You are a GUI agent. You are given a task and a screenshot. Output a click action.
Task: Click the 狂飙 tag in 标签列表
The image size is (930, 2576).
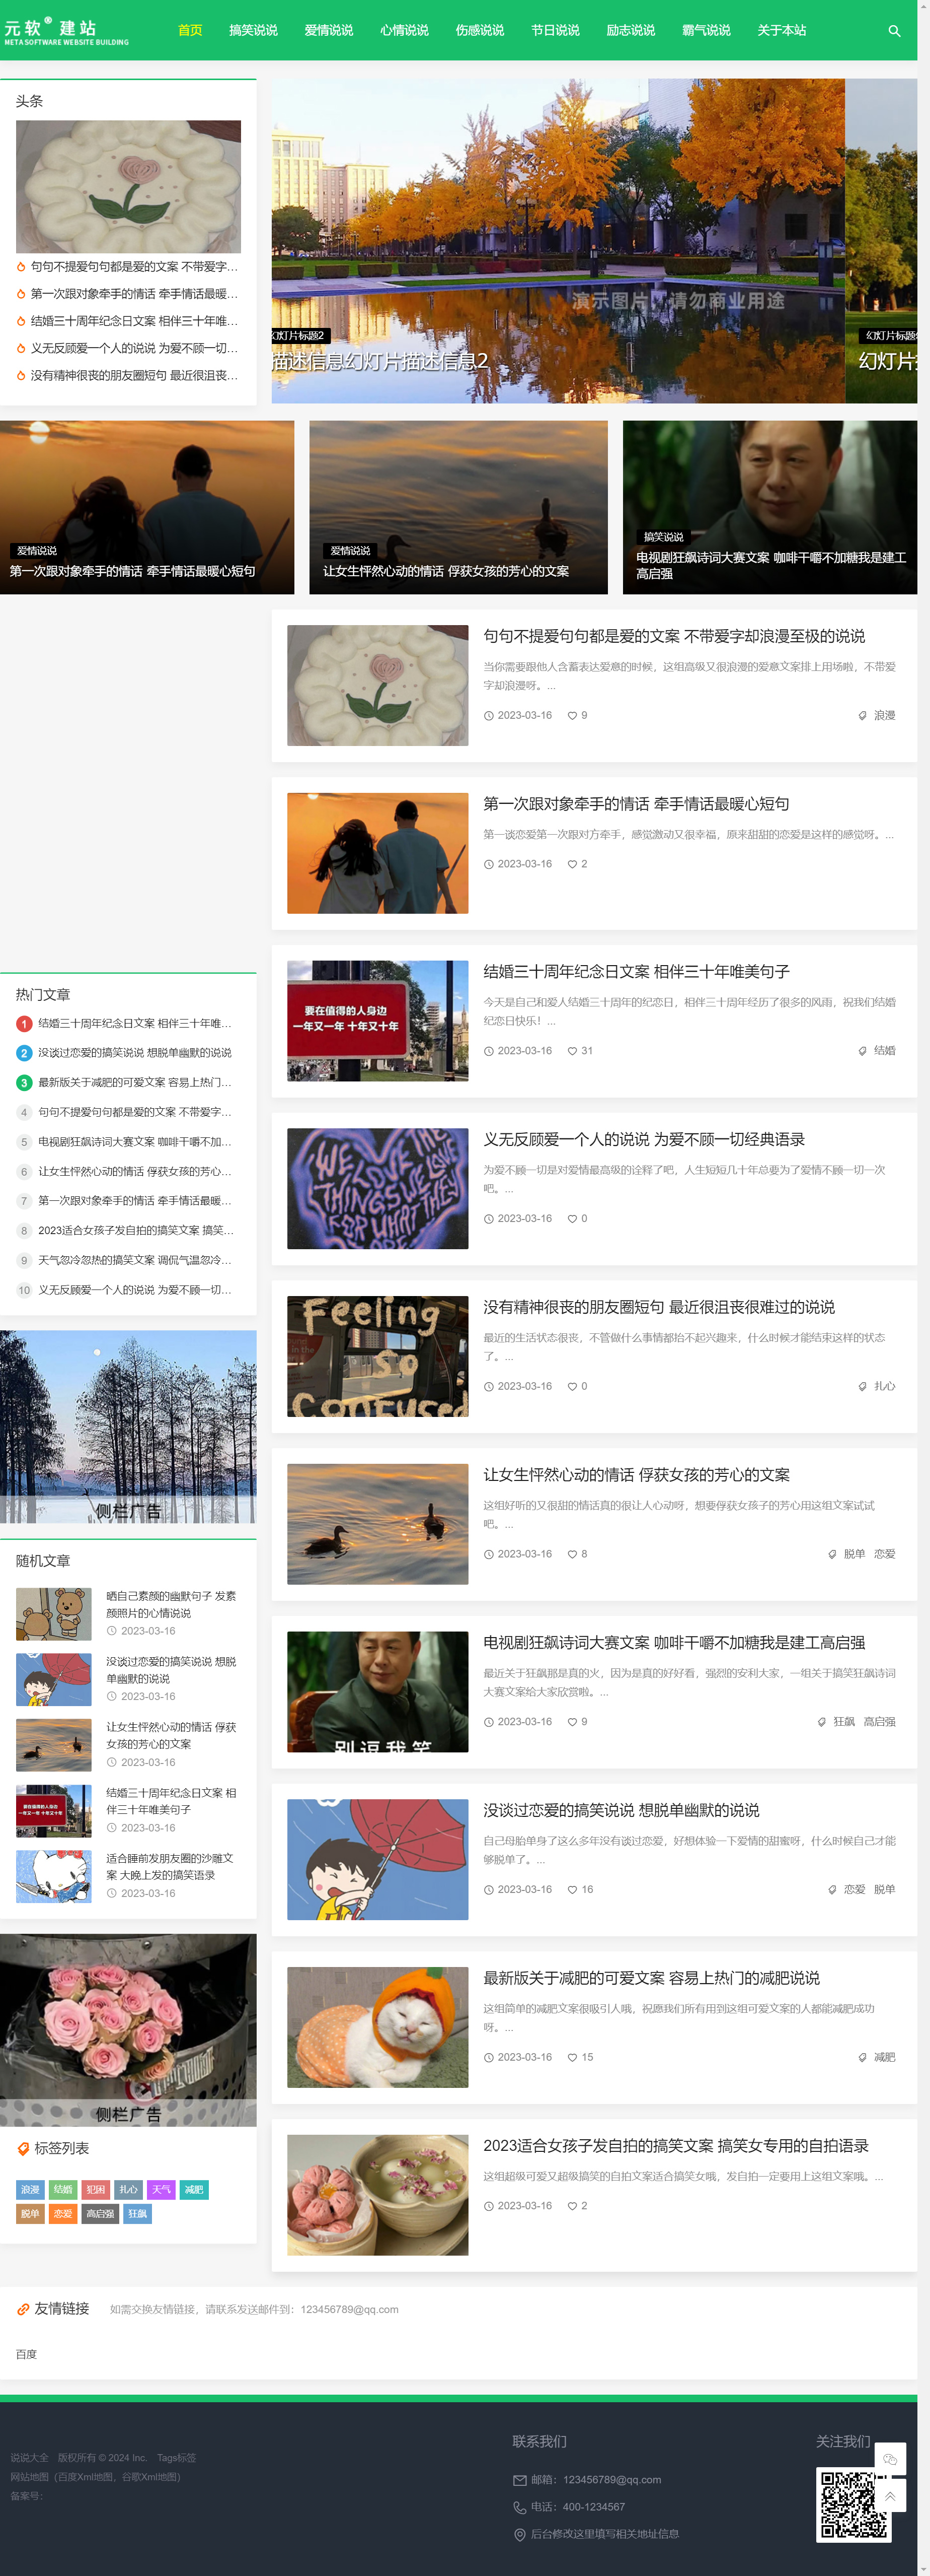pyautogui.click(x=137, y=2214)
